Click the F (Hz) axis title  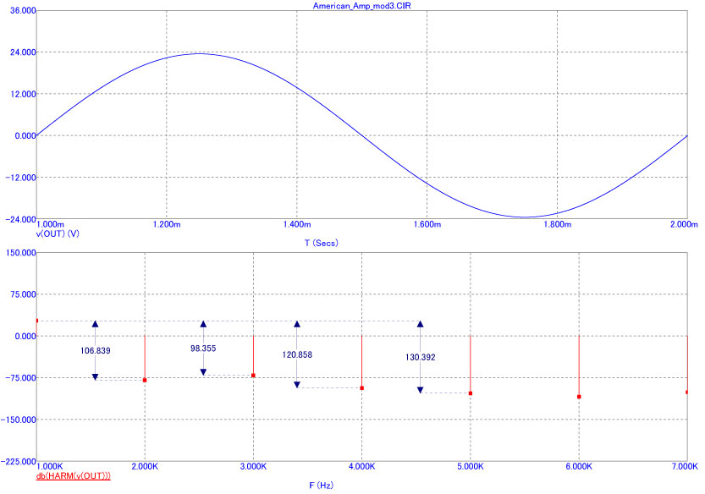coord(322,485)
